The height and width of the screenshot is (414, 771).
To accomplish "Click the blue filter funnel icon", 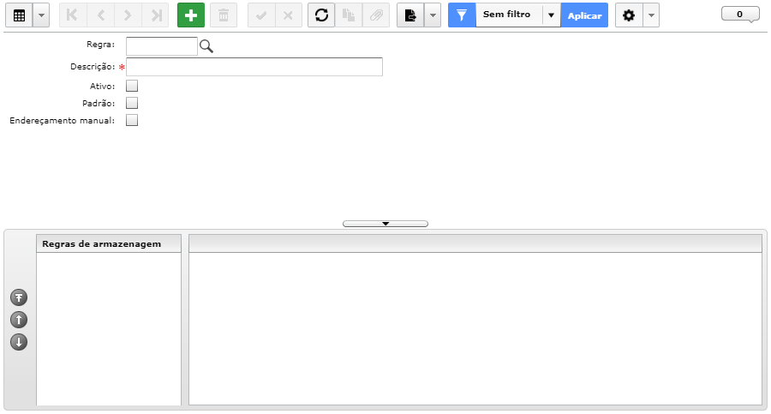I will [462, 15].
